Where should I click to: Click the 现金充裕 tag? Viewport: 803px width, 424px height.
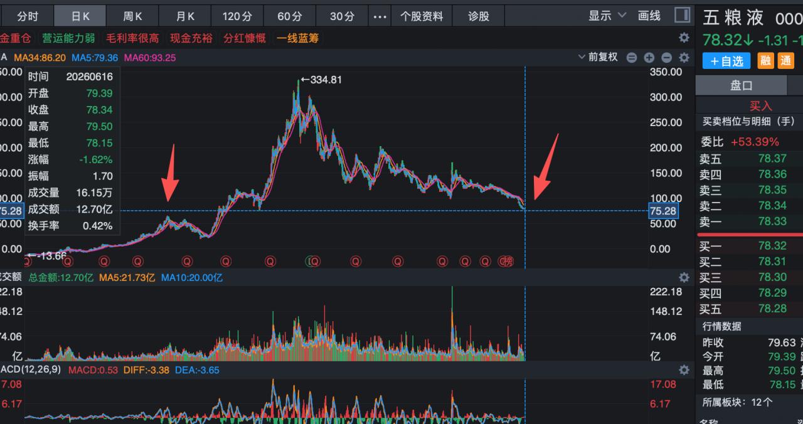pos(191,38)
